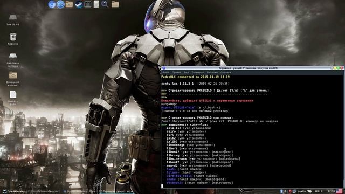Click the 'lua51' package found line
Screen dimensions: 345x194
click(x=183, y=169)
